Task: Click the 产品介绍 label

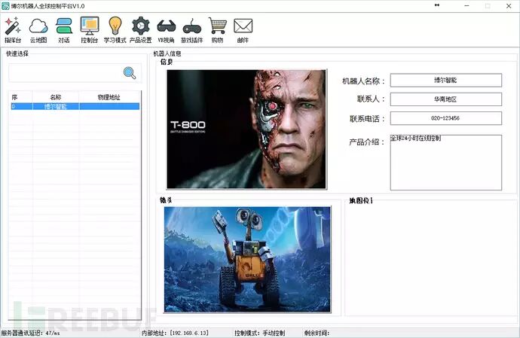Action: point(367,142)
